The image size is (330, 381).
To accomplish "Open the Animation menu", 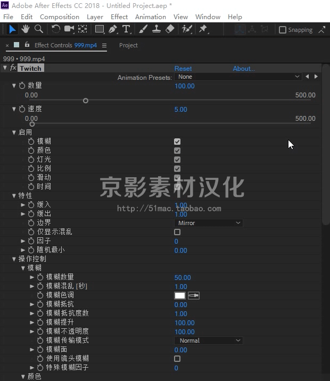I will pyautogui.click(x=151, y=17).
